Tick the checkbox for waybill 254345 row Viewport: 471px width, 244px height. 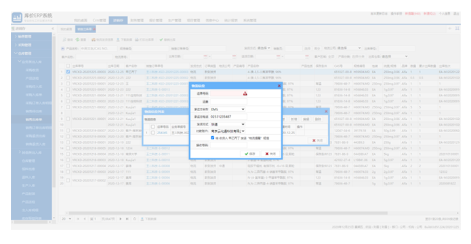coord(153,133)
